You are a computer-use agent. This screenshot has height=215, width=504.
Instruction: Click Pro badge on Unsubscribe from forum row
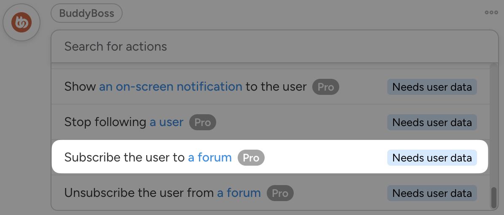[280, 193]
